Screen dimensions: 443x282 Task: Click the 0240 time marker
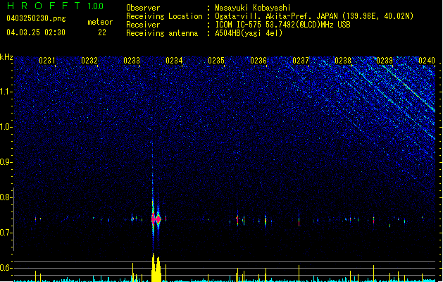[x=427, y=61]
